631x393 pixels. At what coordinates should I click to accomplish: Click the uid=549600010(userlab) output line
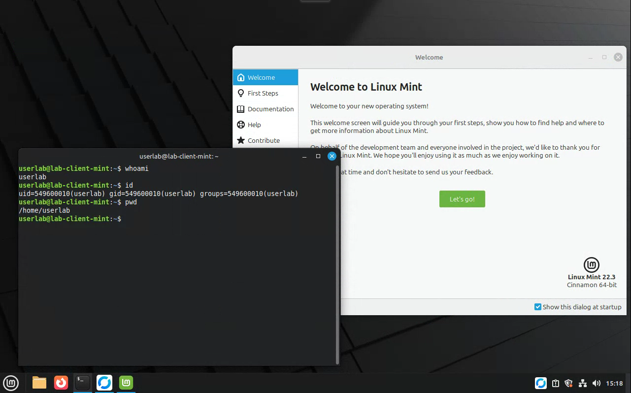click(x=159, y=194)
